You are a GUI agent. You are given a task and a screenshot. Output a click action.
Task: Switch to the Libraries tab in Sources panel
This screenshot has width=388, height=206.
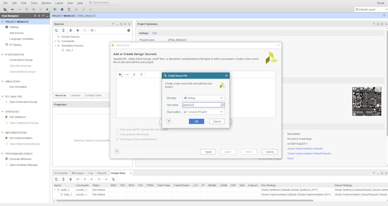[x=76, y=95]
